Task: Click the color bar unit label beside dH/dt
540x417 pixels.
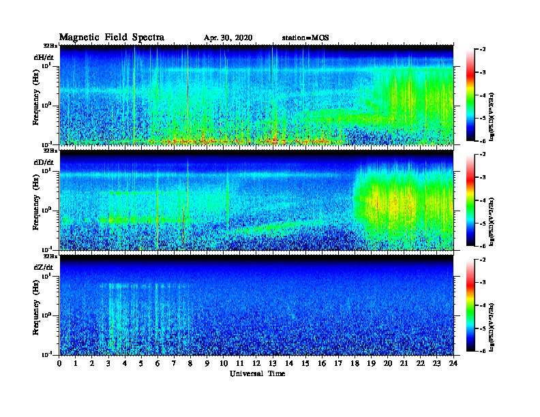Action: (492, 117)
